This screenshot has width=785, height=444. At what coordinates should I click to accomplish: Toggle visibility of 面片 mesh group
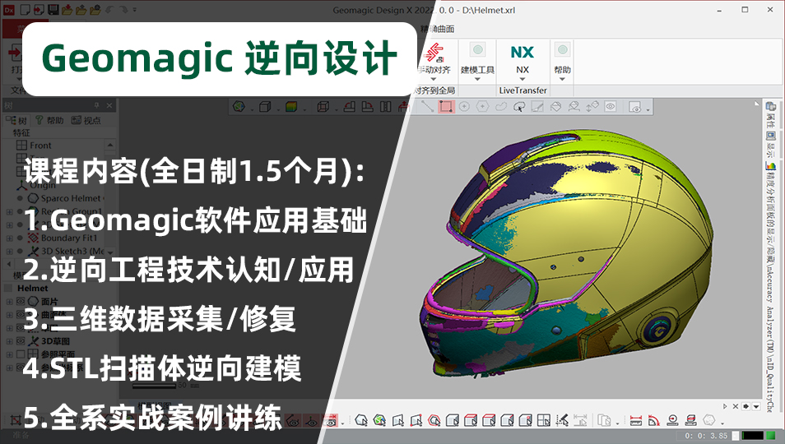(x=21, y=302)
